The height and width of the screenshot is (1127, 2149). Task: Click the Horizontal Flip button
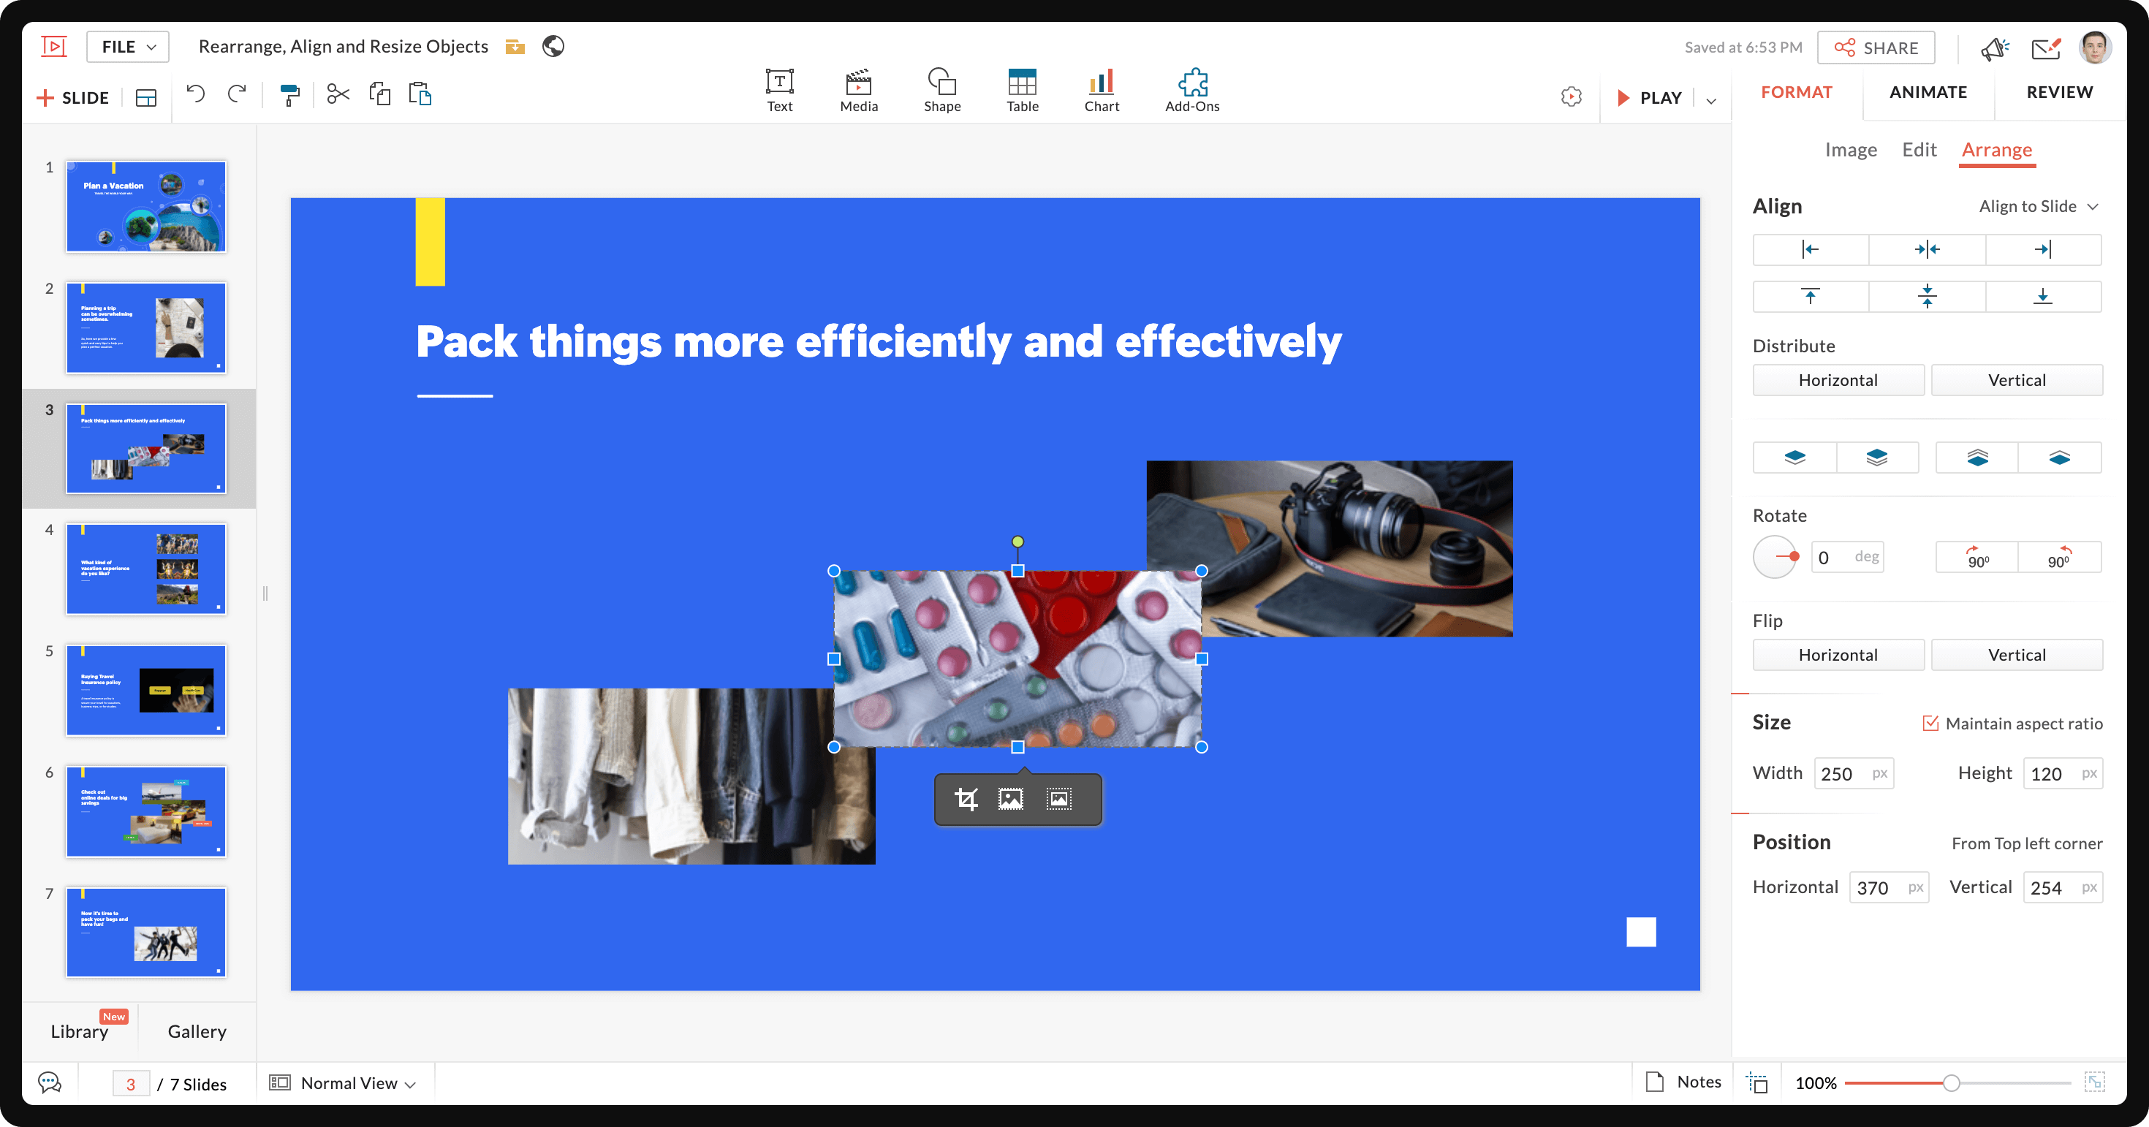[x=1839, y=653]
